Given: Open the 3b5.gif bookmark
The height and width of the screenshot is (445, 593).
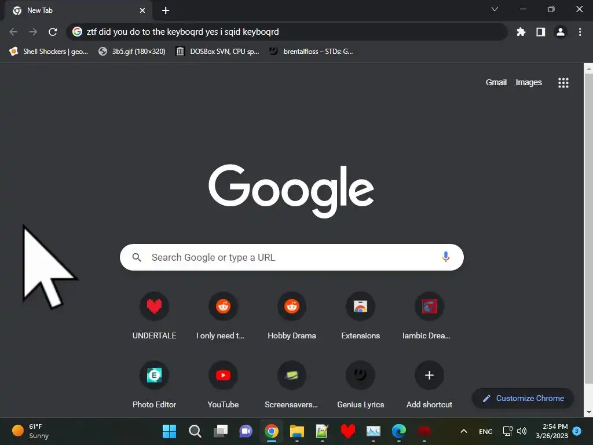Looking at the screenshot, I should (x=132, y=52).
